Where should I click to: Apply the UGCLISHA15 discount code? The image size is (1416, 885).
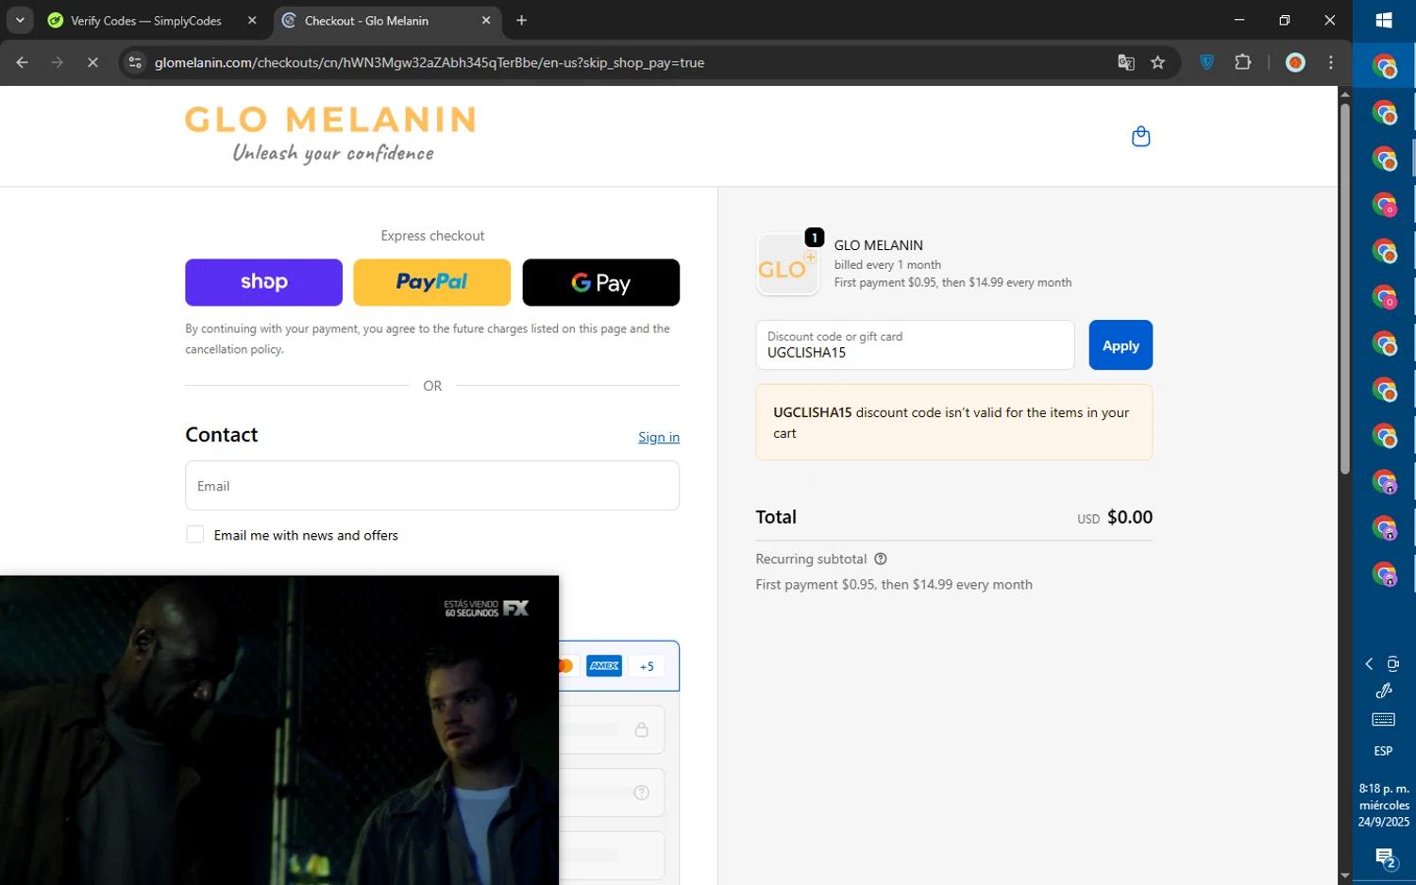pos(1121,345)
